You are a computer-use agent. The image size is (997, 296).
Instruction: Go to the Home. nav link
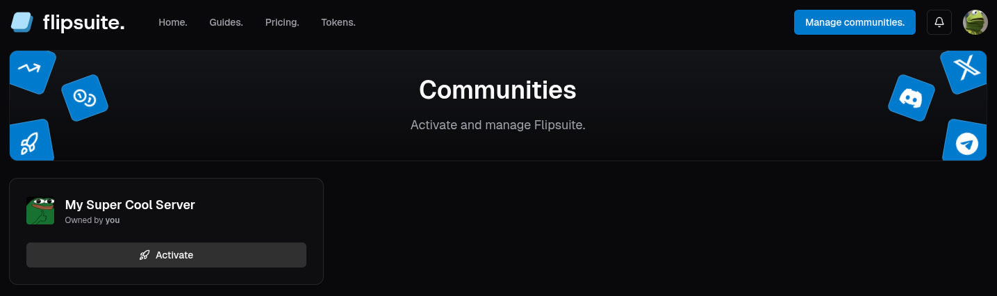click(x=173, y=22)
